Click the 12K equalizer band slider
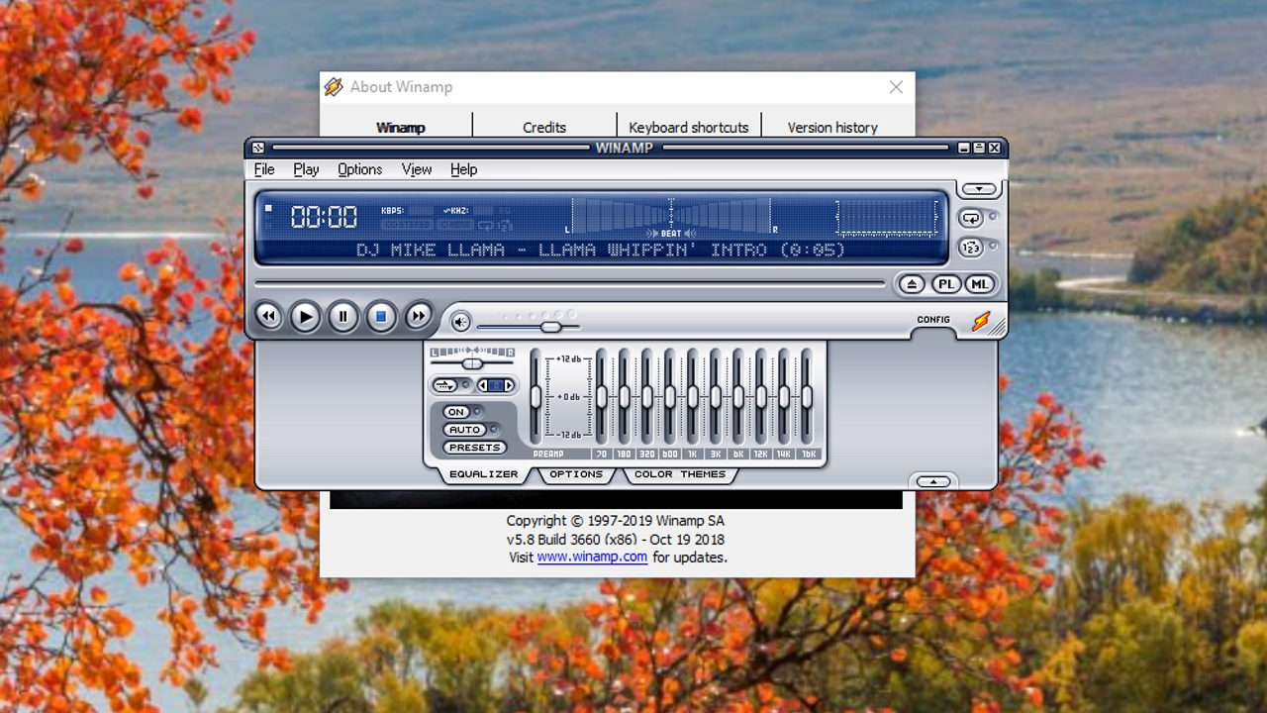This screenshot has width=1267, height=713. pos(761,397)
